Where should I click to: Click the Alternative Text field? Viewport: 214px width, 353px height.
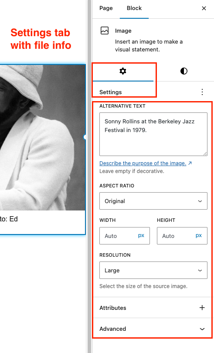pos(153,134)
